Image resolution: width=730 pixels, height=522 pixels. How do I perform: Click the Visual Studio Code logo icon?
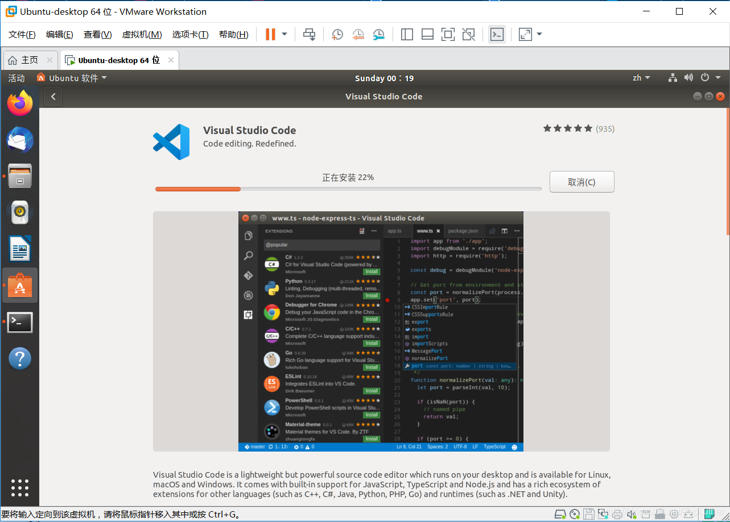pos(171,142)
